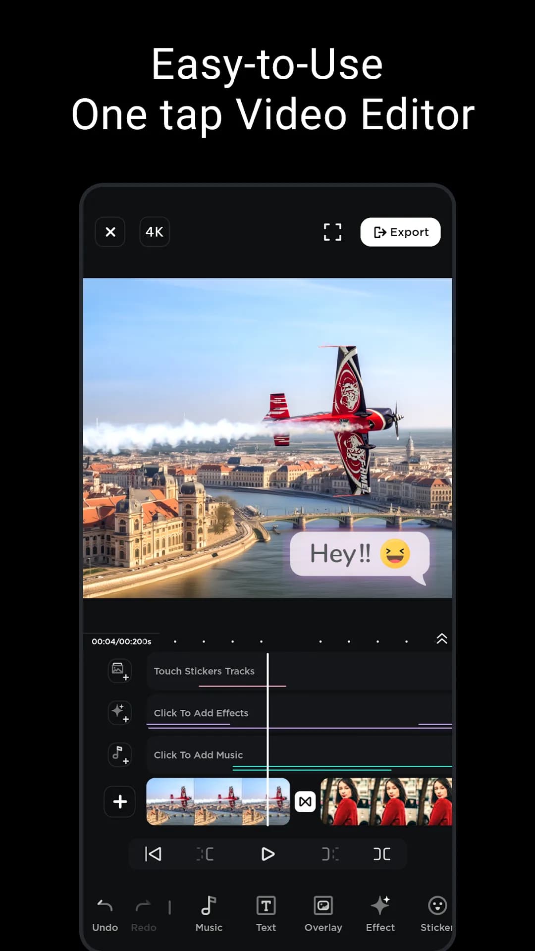Image resolution: width=535 pixels, height=951 pixels.
Task: Tap the Export button
Action: point(400,232)
